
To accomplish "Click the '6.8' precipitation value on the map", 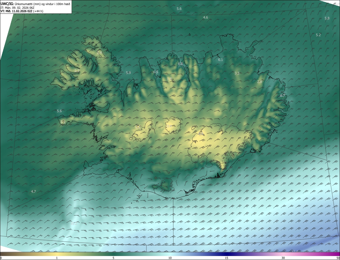I will [x=180, y=64].
